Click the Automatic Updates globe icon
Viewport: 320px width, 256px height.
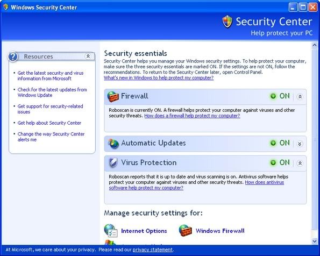tap(113, 143)
